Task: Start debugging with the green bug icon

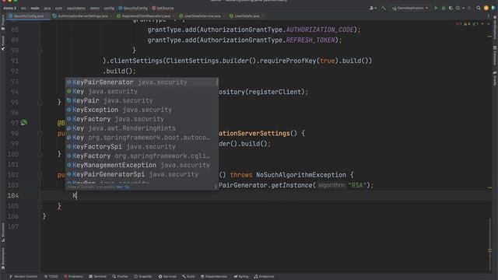Action: pos(444,8)
